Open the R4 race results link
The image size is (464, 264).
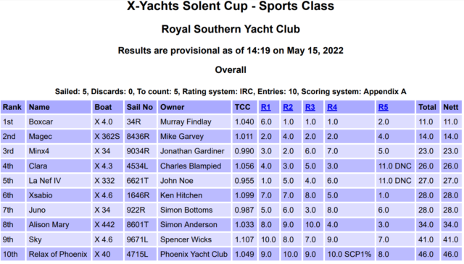click(x=332, y=107)
